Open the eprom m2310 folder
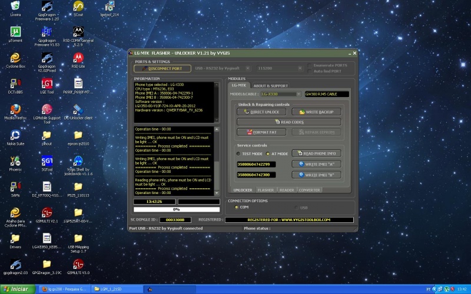Viewport: 471px width, 294px height. click(78, 138)
